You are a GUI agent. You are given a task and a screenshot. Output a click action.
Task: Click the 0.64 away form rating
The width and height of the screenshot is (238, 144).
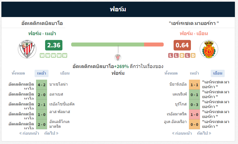coord(182,45)
